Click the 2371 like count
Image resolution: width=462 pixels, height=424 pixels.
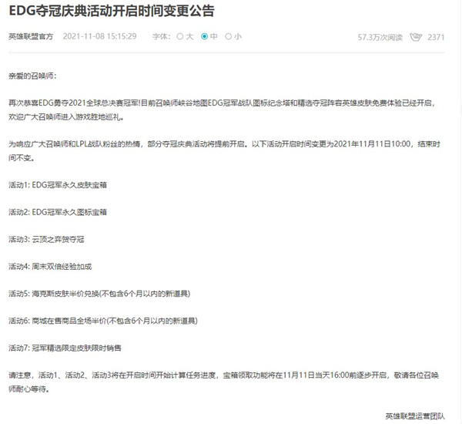436,37
